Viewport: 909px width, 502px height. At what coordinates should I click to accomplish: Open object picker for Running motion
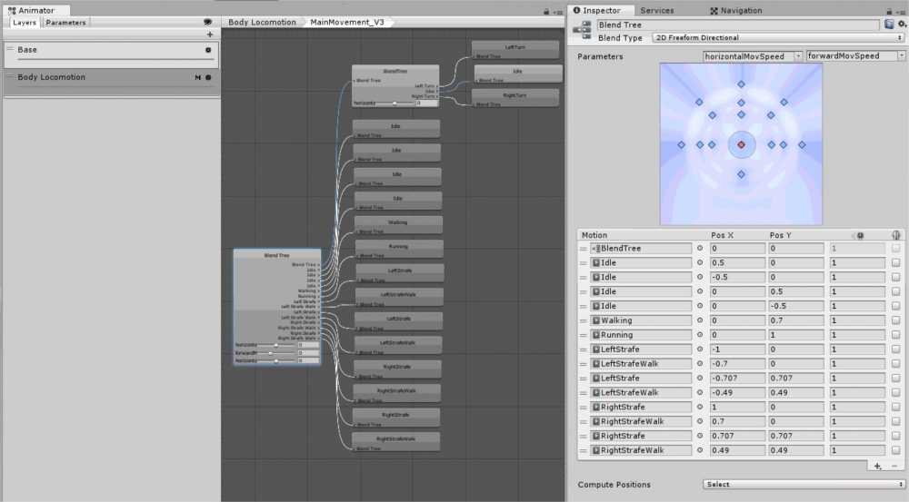tap(700, 335)
